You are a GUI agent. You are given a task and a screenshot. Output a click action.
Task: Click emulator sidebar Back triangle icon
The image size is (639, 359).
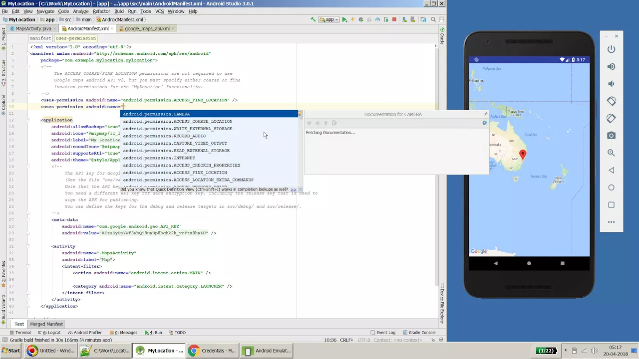click(611, 170)
